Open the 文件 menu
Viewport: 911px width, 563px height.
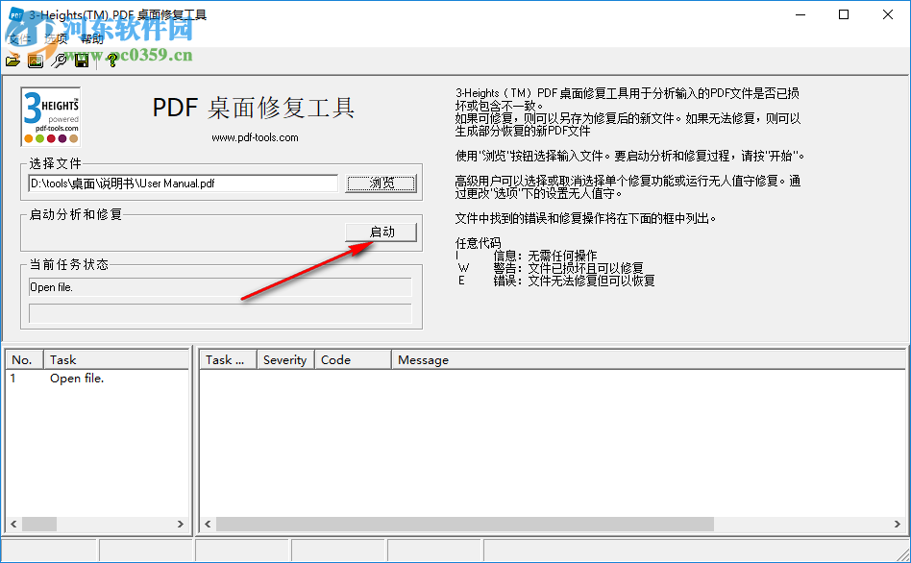[x=19, y=39]
